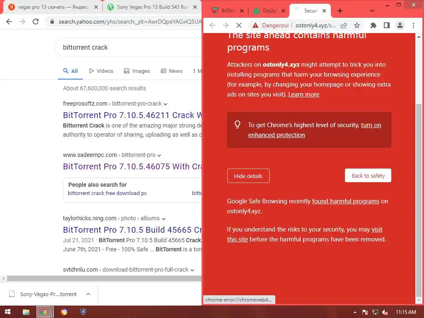Expand dropdown next to www.sadeempc.com result
The image size is (424, 318).
(159, 156)
